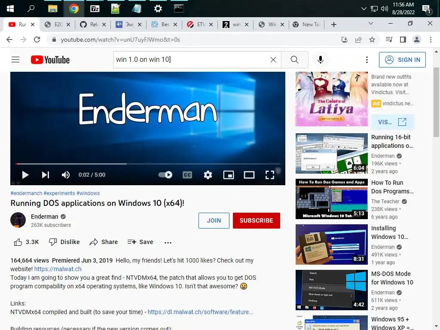
Task: Toggle theater mode
Action: click(249, 175)
